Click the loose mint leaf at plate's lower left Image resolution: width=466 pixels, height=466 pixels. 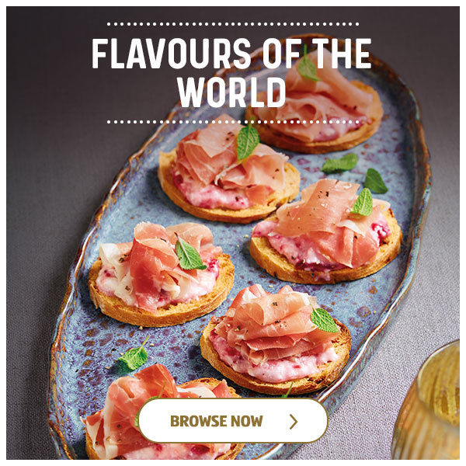[134, 356]
